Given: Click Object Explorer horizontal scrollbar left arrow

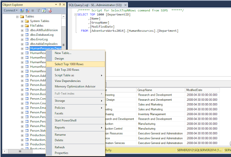Looking at the screenshot, I should (x=5, y=151).
